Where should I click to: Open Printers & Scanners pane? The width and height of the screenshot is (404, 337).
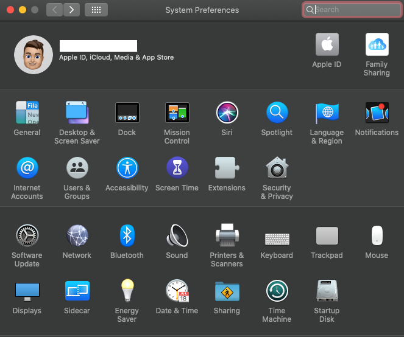point(227,235)
